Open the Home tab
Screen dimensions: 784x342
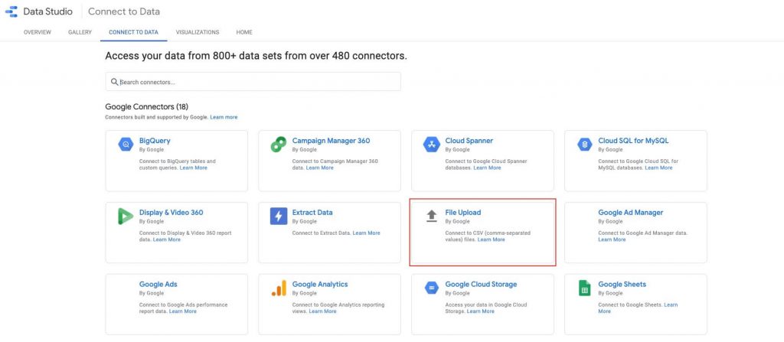(244, 32)
